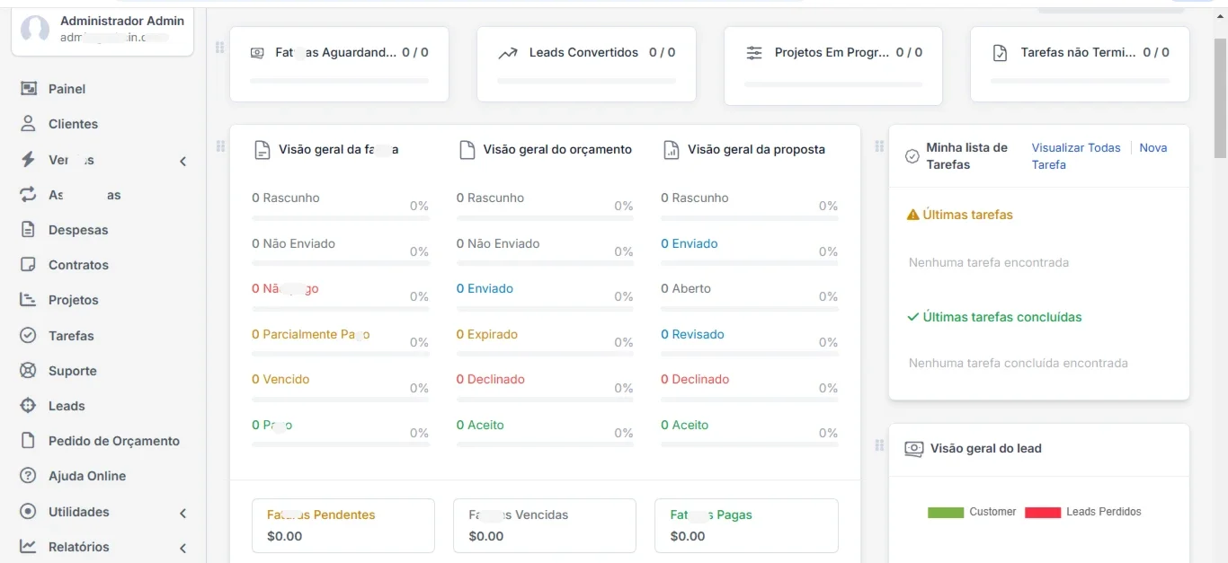This screenshot has height=563, width=1228.
Task: Expand the Utilidades submenu chevron
Action: point(183,513)
